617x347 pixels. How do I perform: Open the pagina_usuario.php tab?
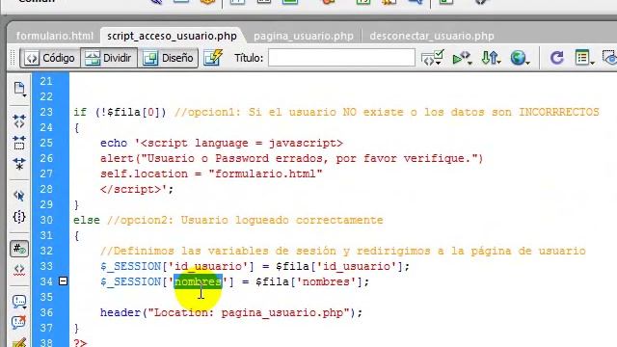304,36
